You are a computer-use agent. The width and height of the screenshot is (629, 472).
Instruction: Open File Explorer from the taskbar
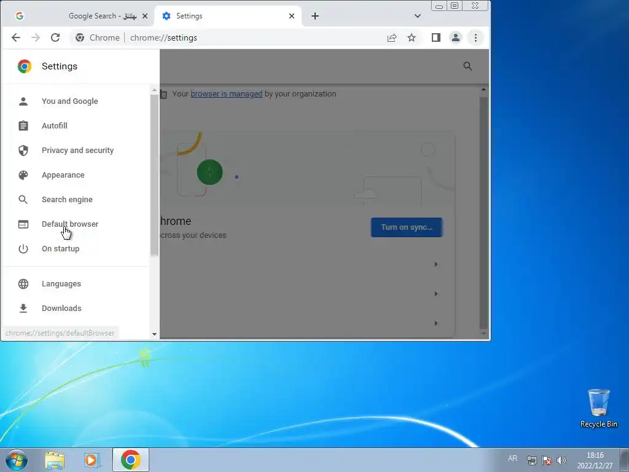[x=55, y=460]
